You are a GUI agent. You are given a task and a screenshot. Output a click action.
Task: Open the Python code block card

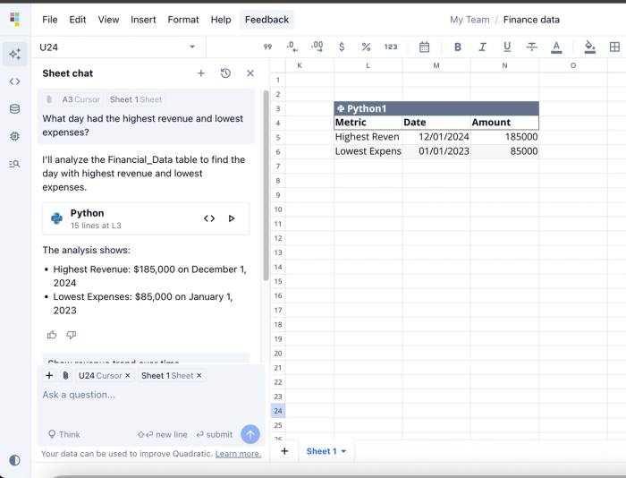tap(146, 218)
